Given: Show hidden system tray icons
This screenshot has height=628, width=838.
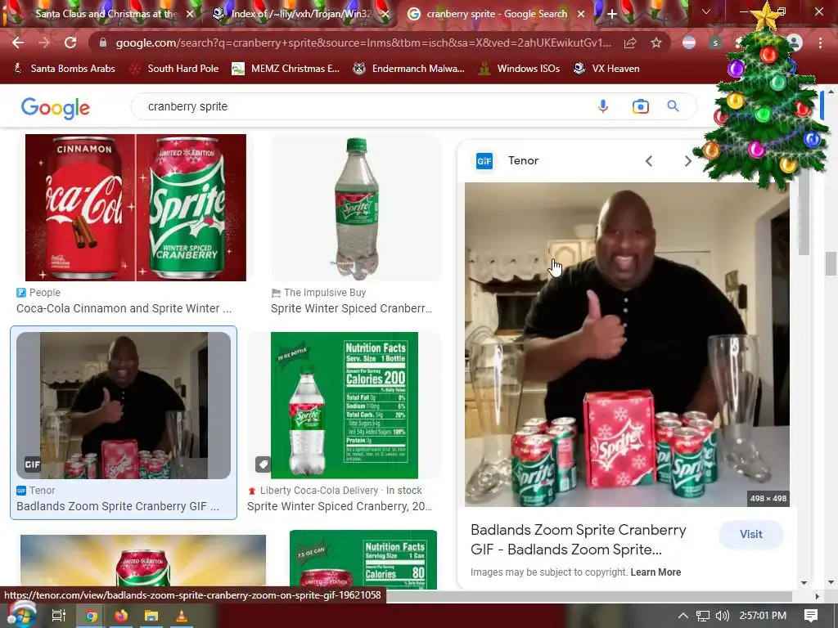Looking at the screenshot, I should click(683, 616).
